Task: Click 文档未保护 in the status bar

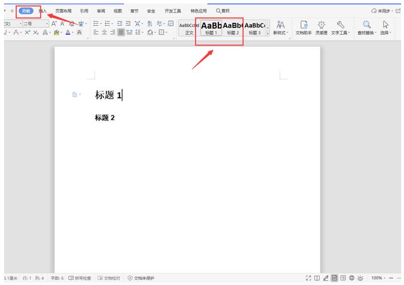Action: point(141,278)
